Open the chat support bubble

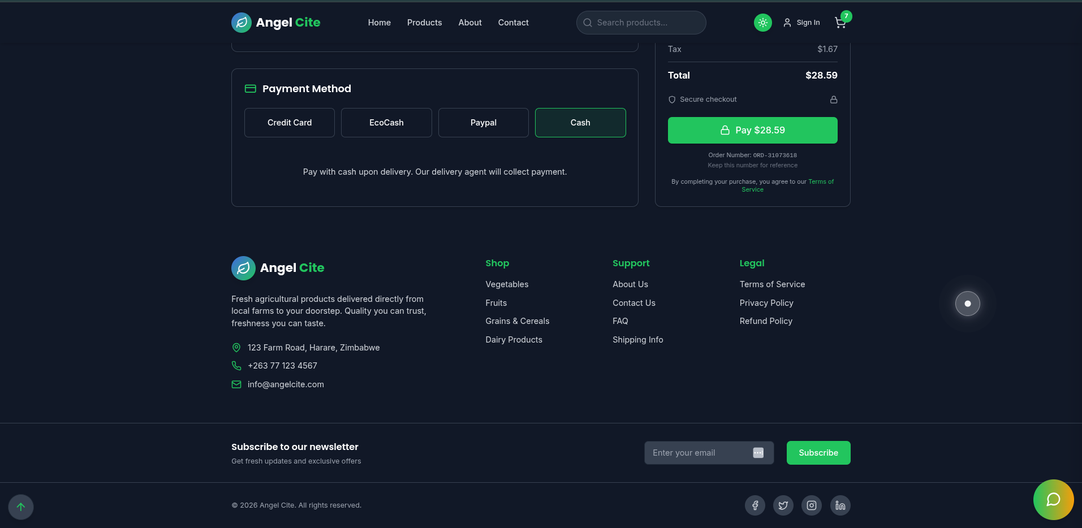(1053, 500)
